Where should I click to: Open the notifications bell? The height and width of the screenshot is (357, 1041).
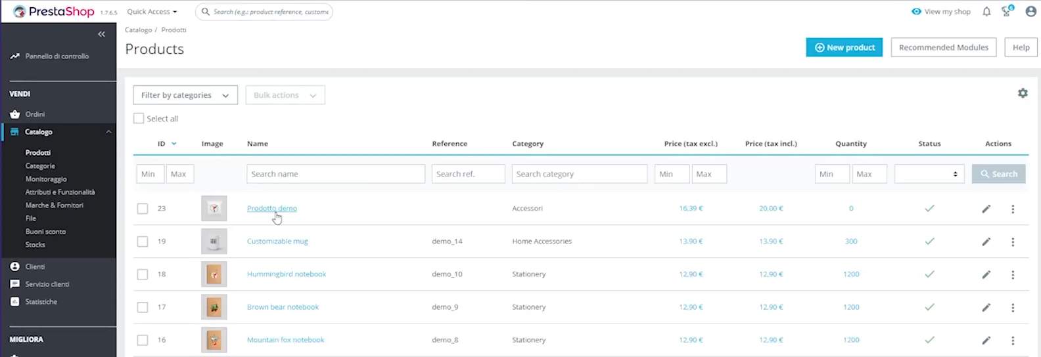tap(986, 12)
